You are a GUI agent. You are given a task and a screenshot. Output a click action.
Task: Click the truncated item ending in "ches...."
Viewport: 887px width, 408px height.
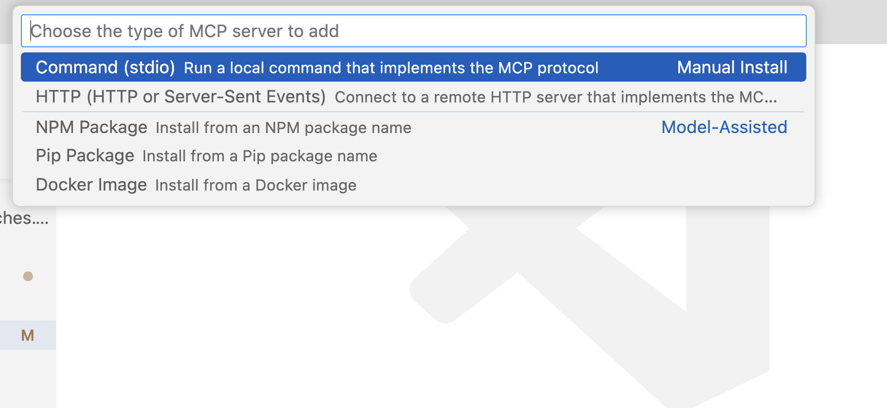(x=24, y=218)
